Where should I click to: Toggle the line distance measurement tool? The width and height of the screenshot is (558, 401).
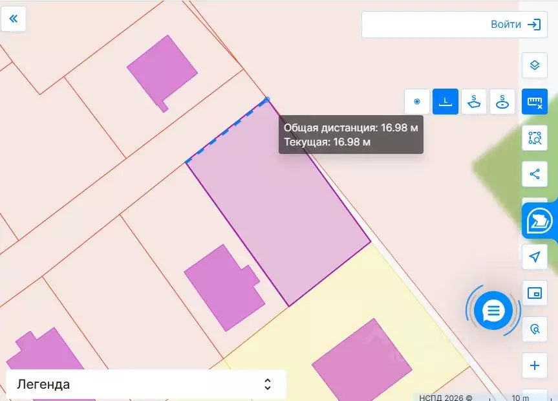pyautogui.click(x=445, y=102)
